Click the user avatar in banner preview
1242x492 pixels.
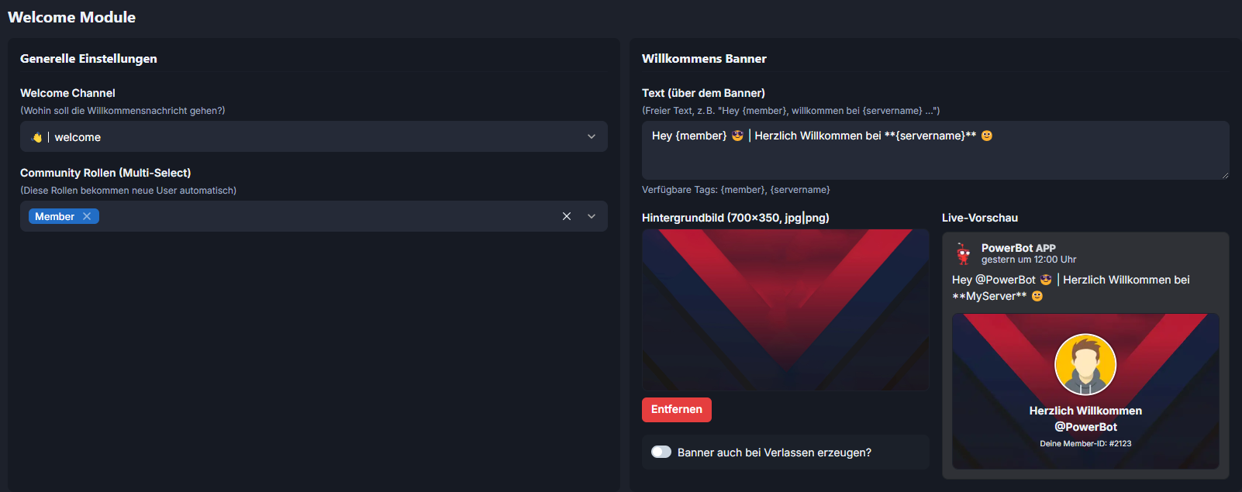tap(1085, 364)
